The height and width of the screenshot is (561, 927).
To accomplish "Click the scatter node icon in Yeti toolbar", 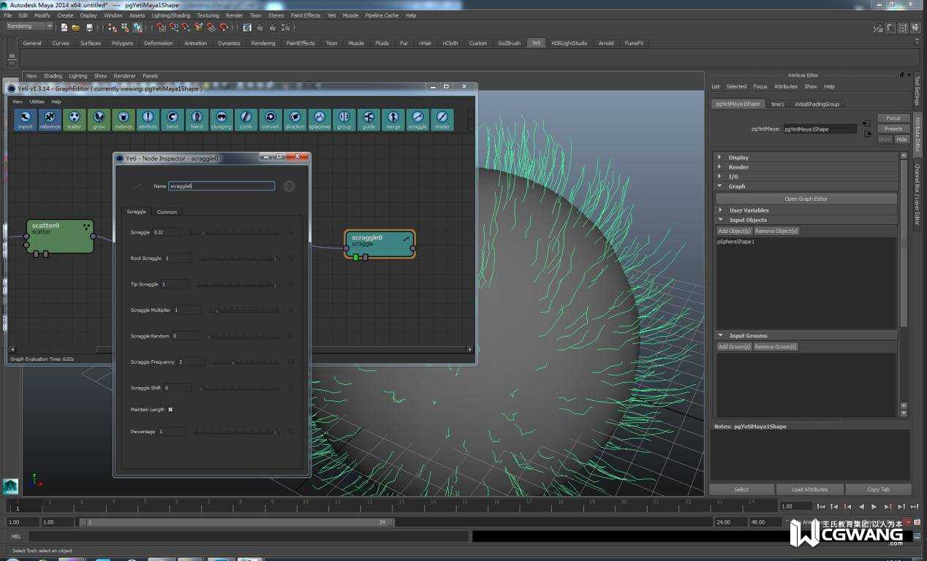I will click(75, 118).
